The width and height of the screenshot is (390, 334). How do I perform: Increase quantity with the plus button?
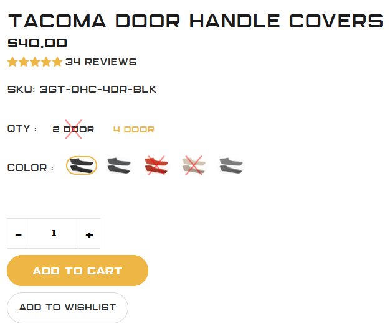(x=89, y=233)
